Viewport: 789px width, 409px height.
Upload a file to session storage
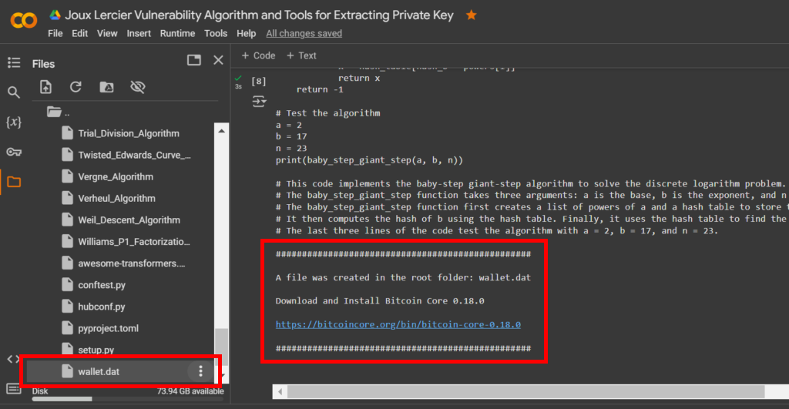click(x=45, y=87)
